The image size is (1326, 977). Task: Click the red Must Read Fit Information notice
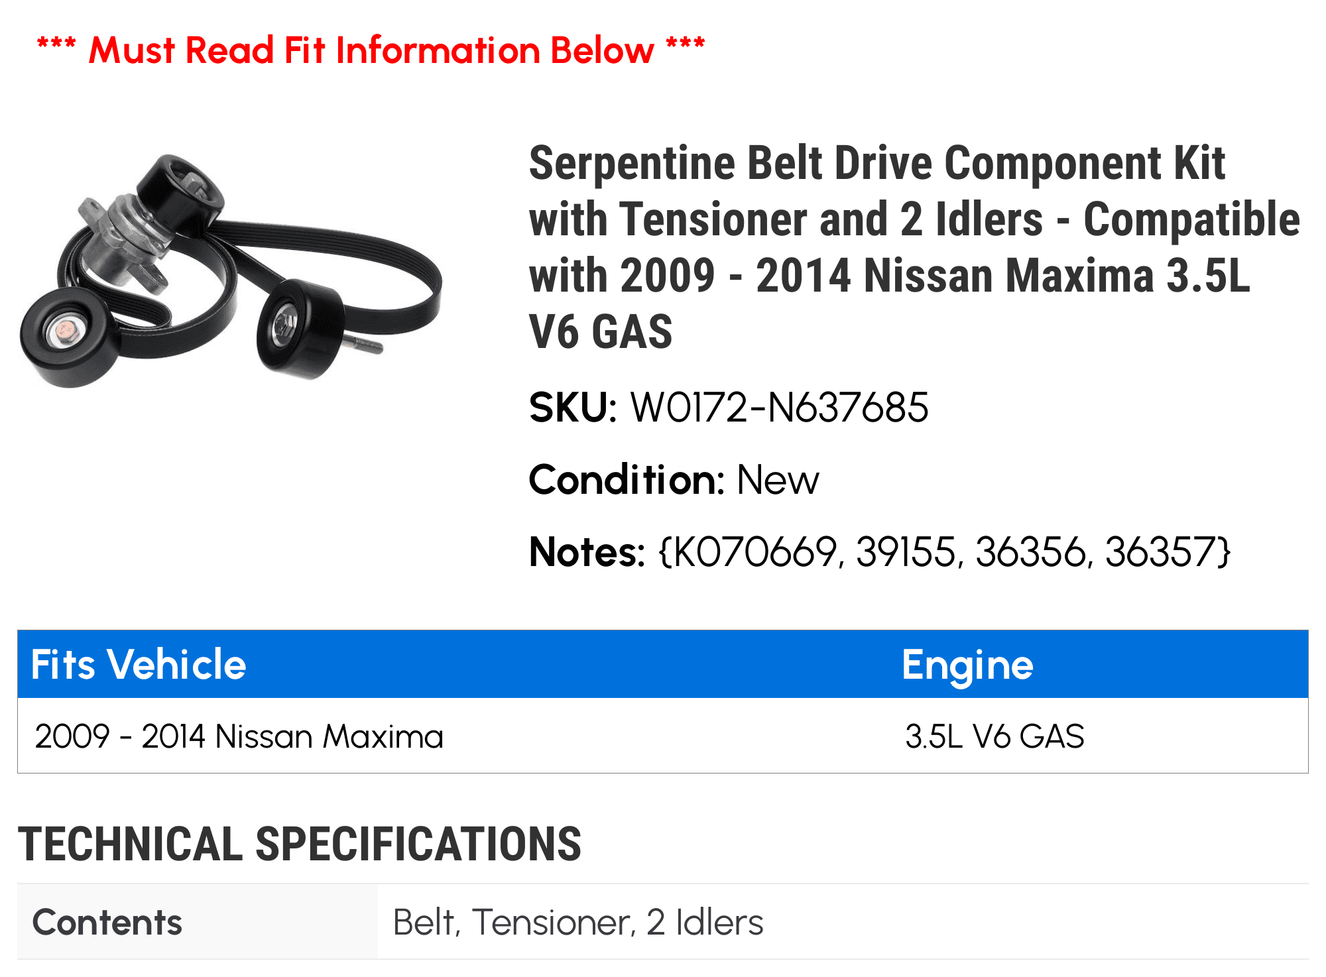[x=371, y=50]
